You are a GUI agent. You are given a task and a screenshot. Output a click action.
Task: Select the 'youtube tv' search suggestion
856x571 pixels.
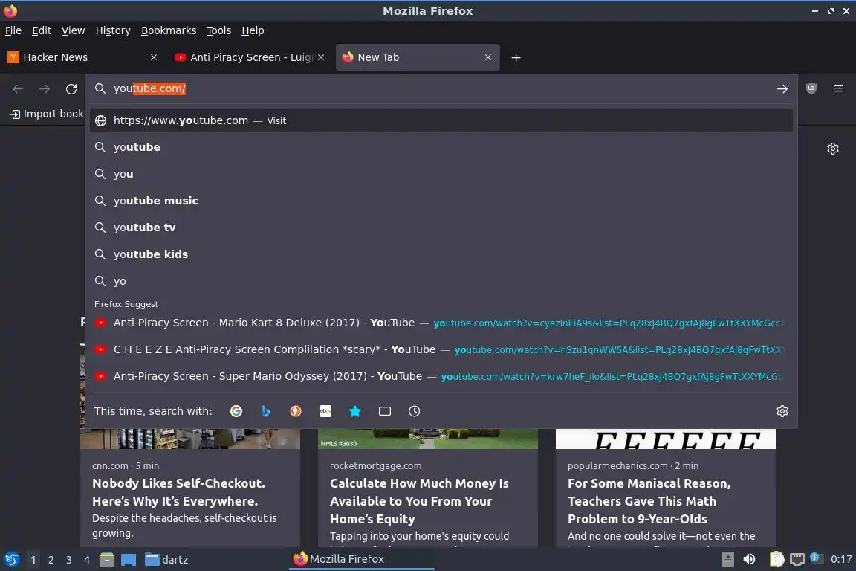tap(441, 228)
